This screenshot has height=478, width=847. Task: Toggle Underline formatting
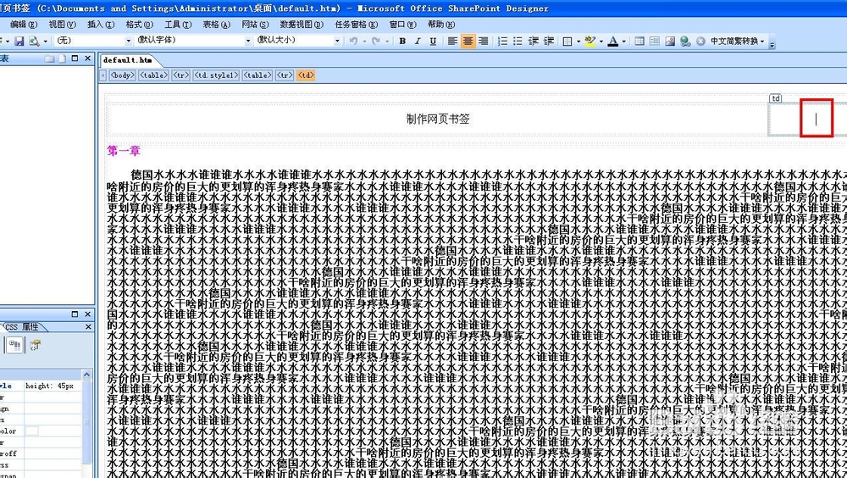click(433, 41)
